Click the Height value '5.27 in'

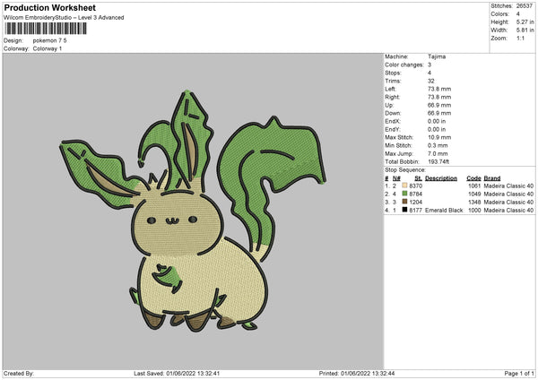pyautogui.click(x=525, y=22)
